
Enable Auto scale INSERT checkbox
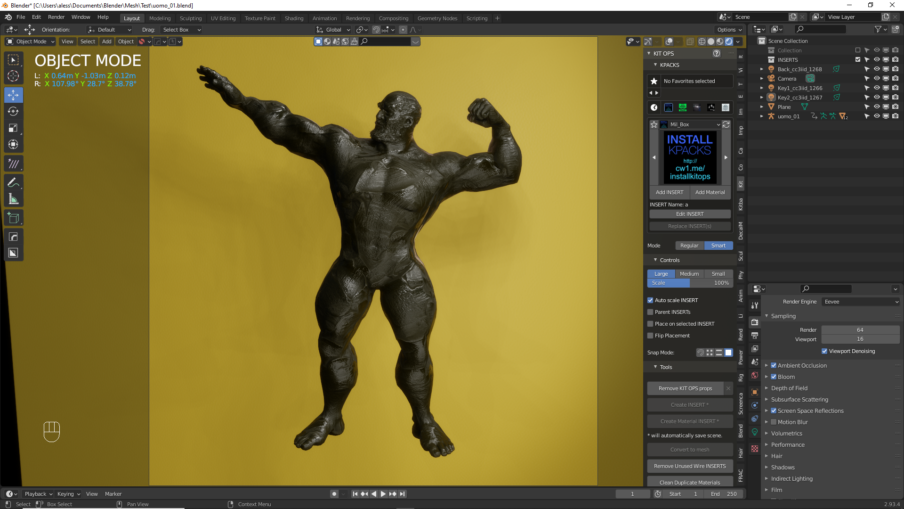(650, 300)
